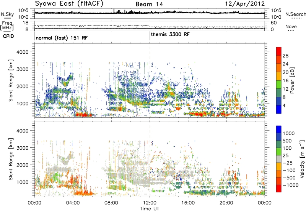The height and width of the screenshot is (211, 306).
Task: Pick the gray −25 to 25 Velocity segment
Action: (279, 159)
